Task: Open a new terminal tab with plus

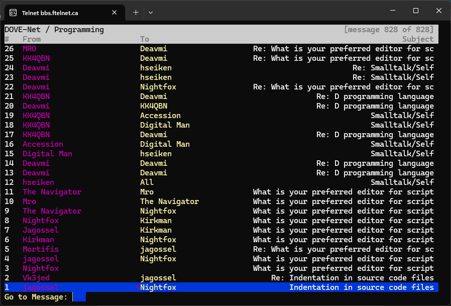Action: click(136, 13)
